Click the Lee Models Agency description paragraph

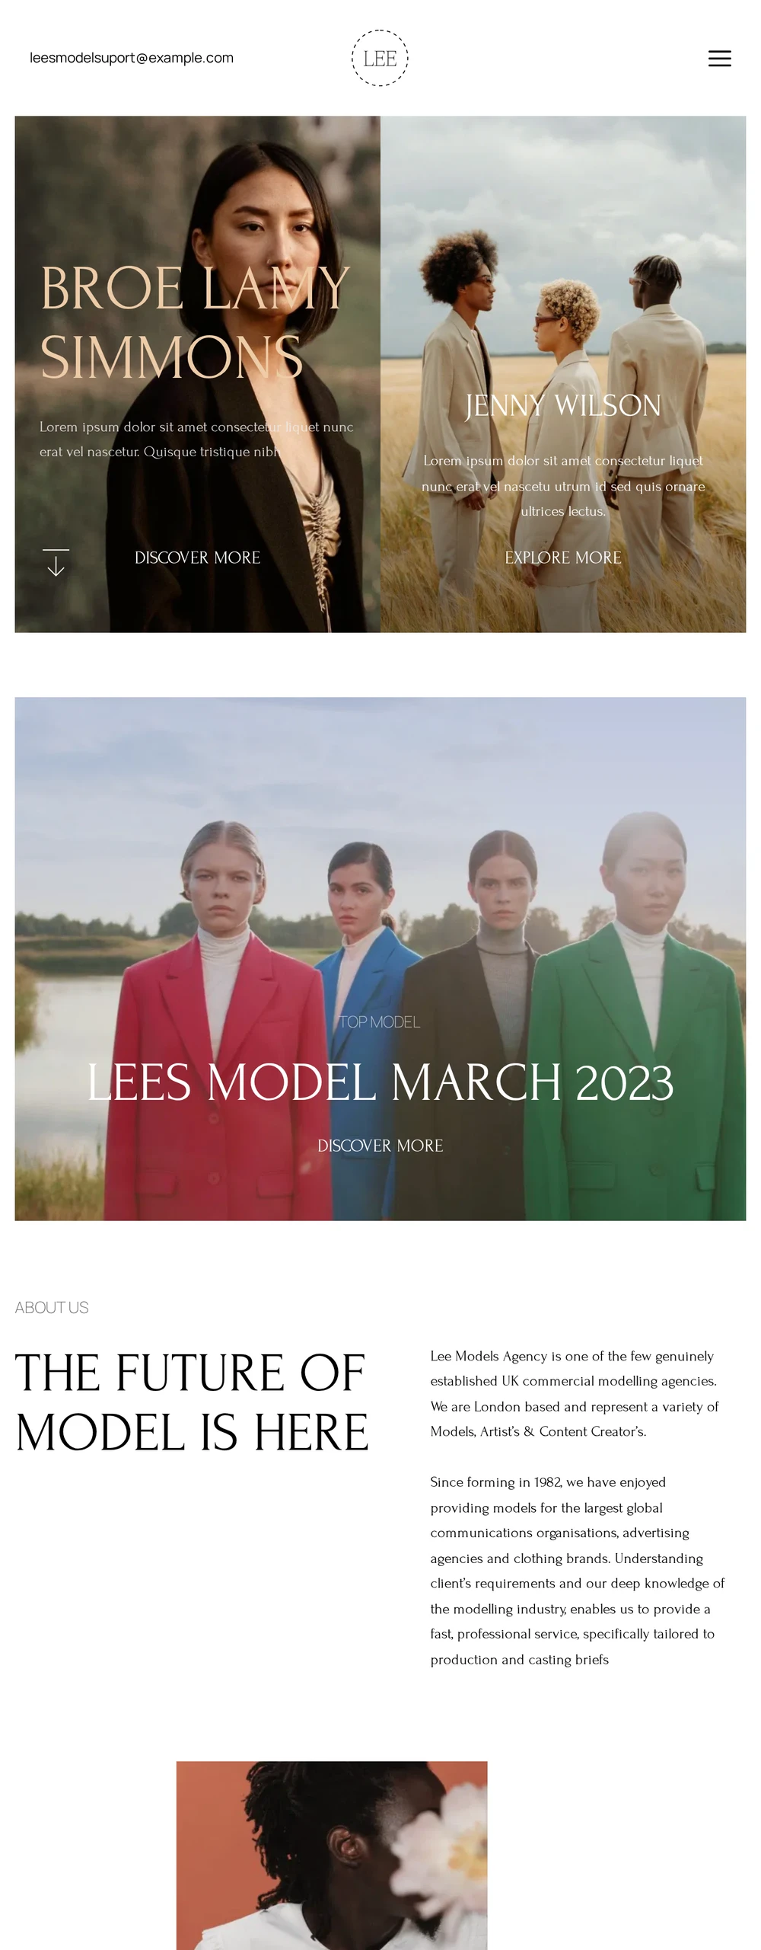coord(575,1393)
